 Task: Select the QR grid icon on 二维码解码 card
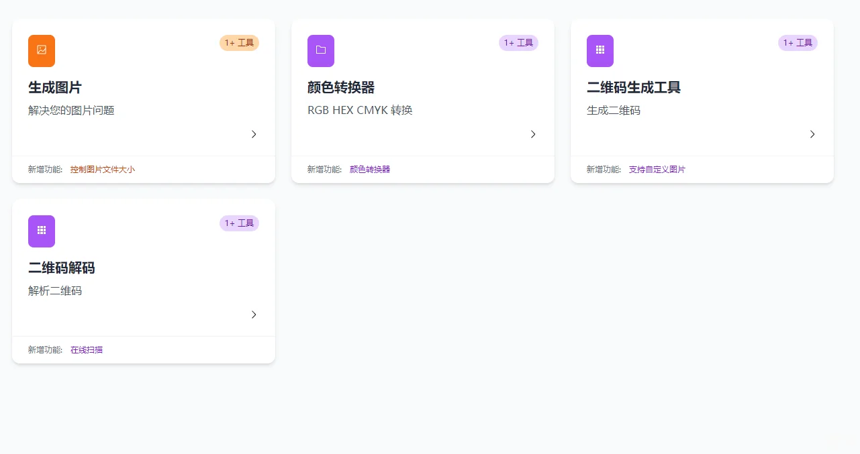pos(41,231)
